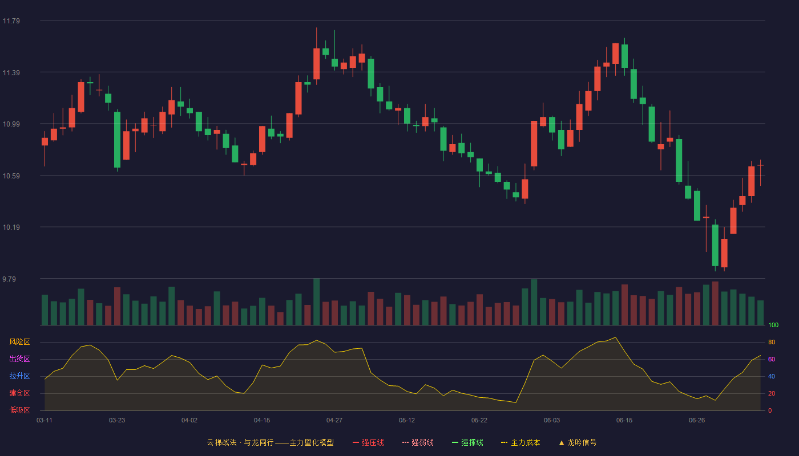Click the 出货区 zone label
This screenshot has height=456, width=799.
click(x=19, y=359)
